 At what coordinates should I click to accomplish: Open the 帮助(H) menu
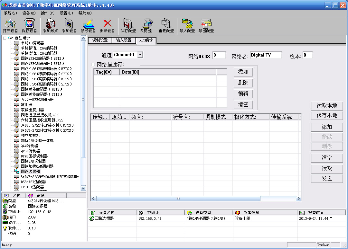coord(85,13)
